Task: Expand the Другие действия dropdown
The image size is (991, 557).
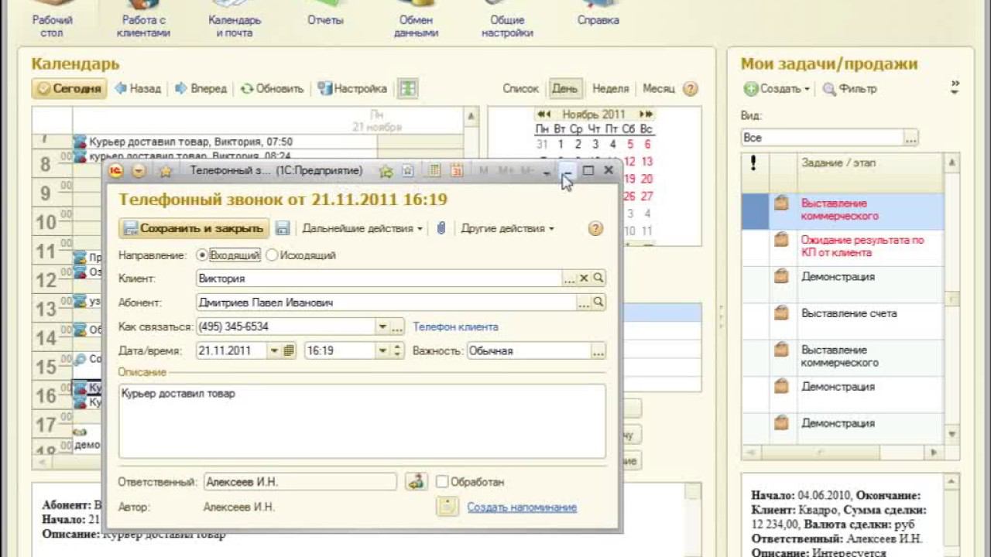Action: [x=507, y=228]
